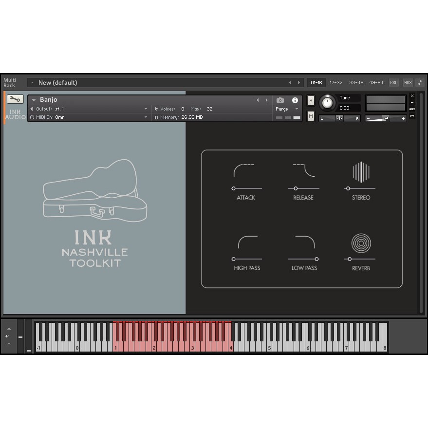The height and width of the screenshot is (428, 428).
Task: Open the MIDI Ch Omni dropdown
Action: click(146, 117)
